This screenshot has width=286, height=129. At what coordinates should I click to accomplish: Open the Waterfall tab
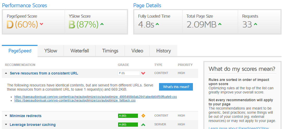click(x=80, y=51)
